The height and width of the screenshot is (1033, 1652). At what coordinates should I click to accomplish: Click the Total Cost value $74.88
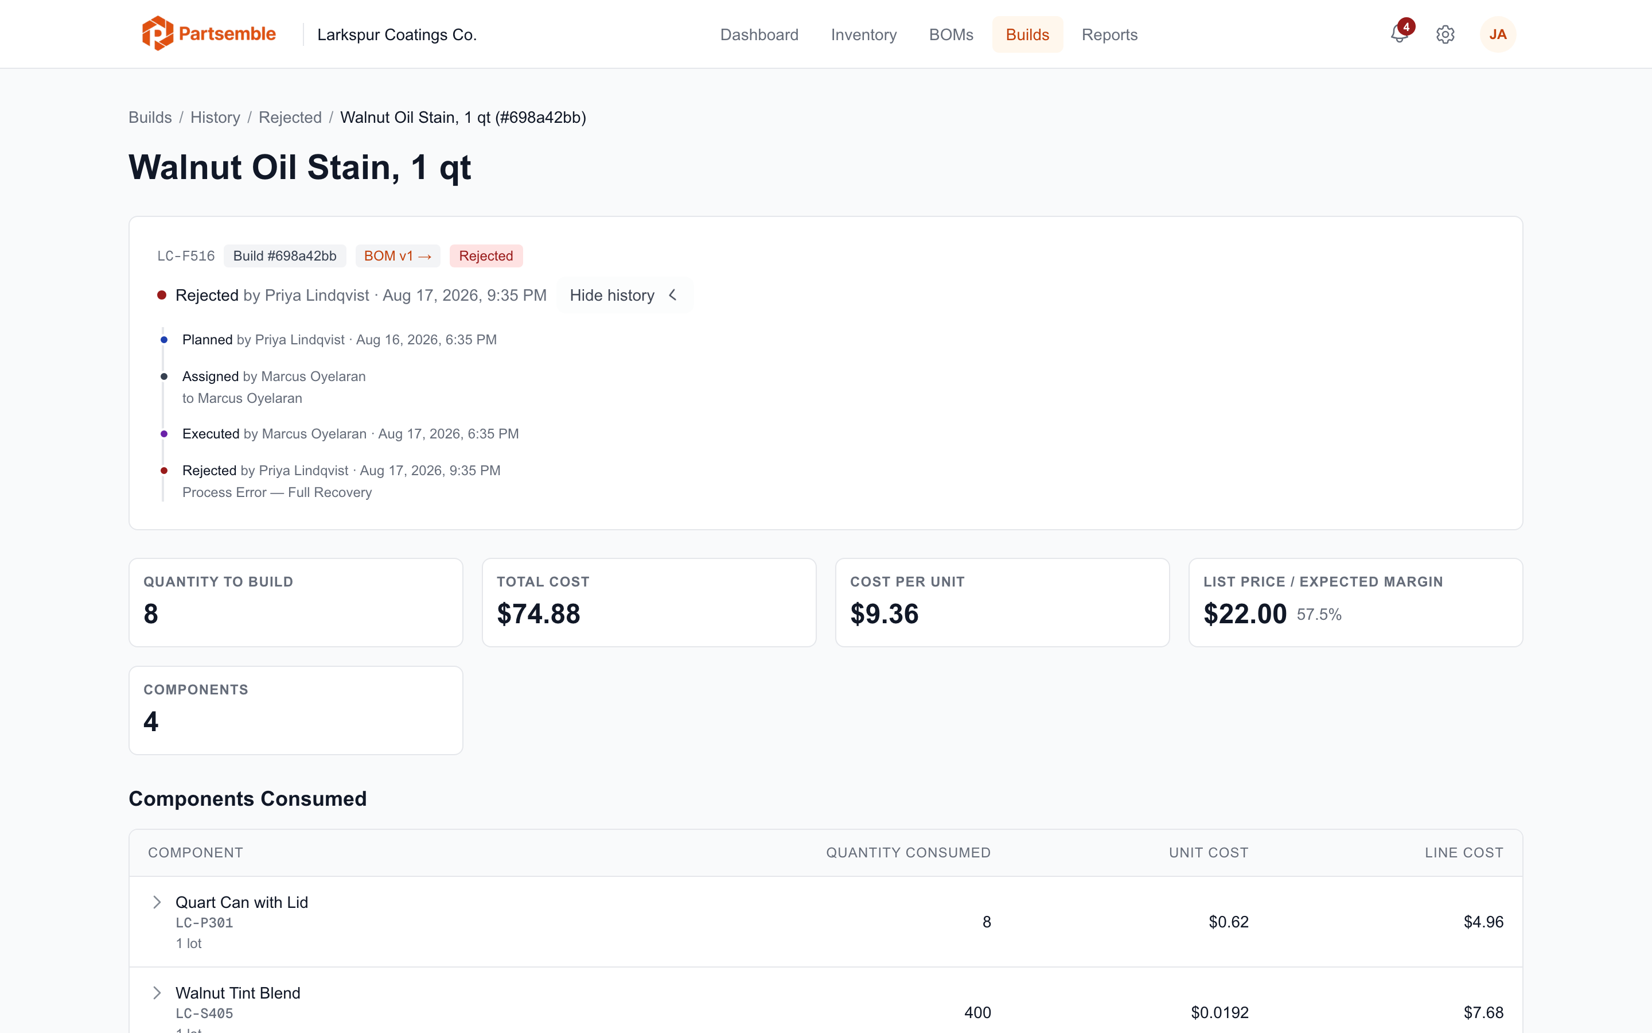pyautogui.click(x=539, y=613)
